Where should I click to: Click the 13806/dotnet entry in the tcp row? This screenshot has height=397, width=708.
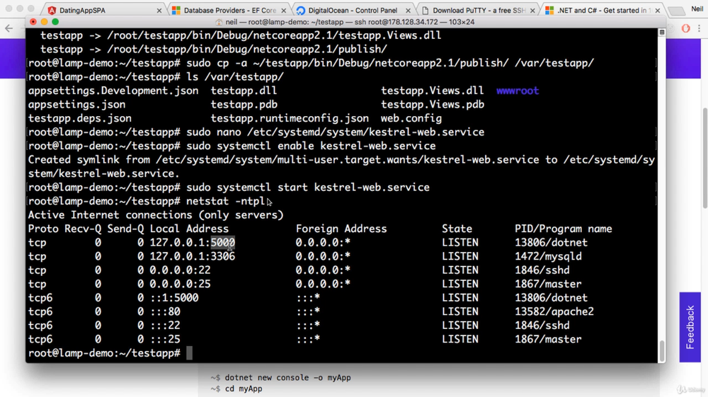coord(551,243)
